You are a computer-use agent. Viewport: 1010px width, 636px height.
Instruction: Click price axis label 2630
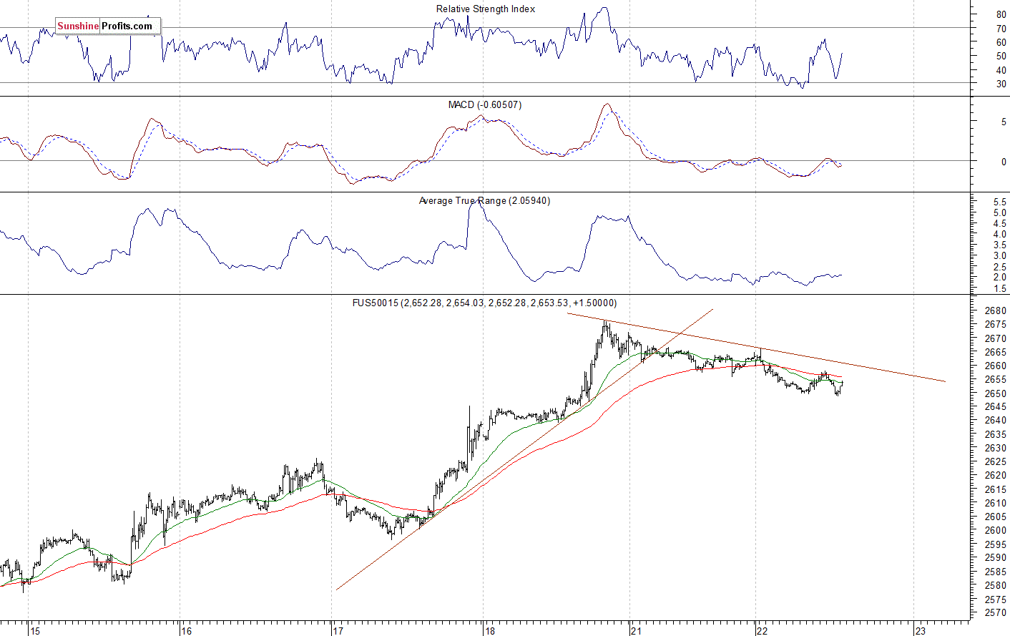coord(996,449)
